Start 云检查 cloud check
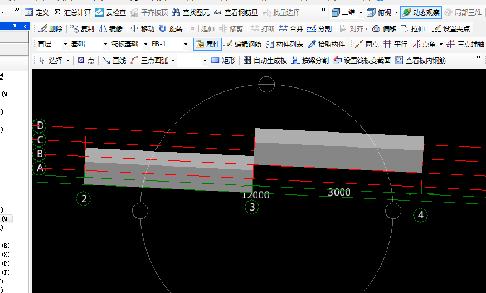This screenshot has width=486, height=293. click(110, 12)
